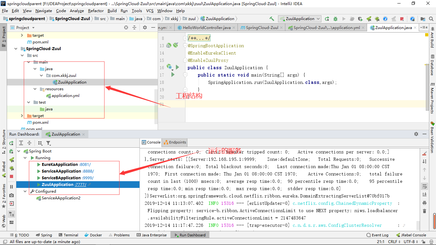Open the File menu
The image size is (436, 245).
(5, 11)
